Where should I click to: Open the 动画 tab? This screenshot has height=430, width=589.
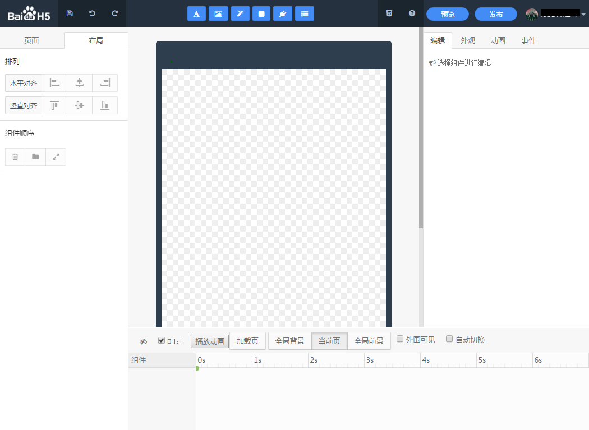click(x=498, y=40)
